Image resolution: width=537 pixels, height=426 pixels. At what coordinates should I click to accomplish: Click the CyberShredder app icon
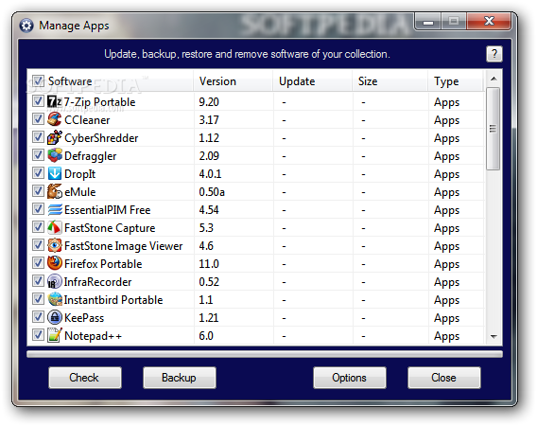pos(55,137)
